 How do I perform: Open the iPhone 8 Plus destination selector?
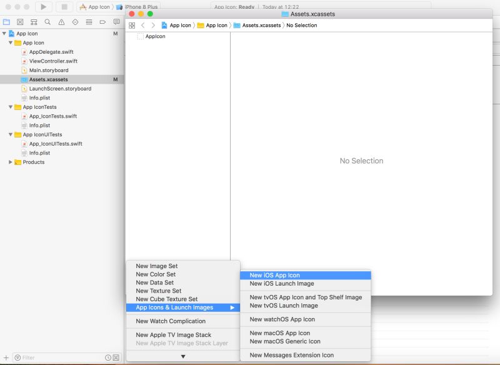coord(141,6)
